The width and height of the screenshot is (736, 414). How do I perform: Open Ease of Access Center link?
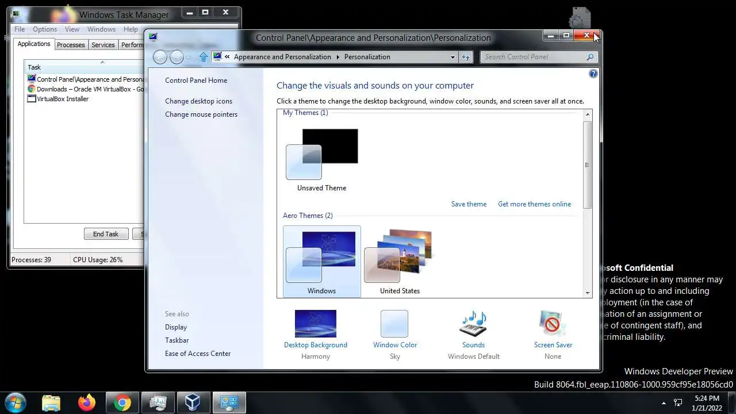pos(198,354)
